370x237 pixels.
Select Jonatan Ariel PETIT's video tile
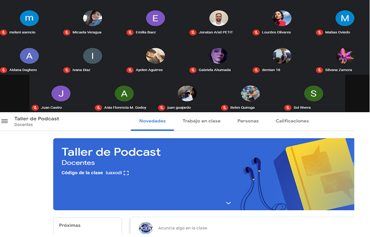tap(219, 18)
